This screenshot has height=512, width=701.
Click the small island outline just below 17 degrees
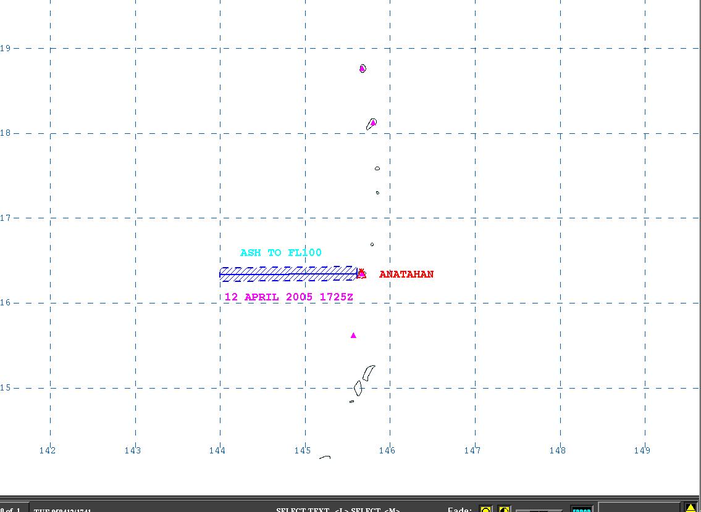[x=372, y=244]
